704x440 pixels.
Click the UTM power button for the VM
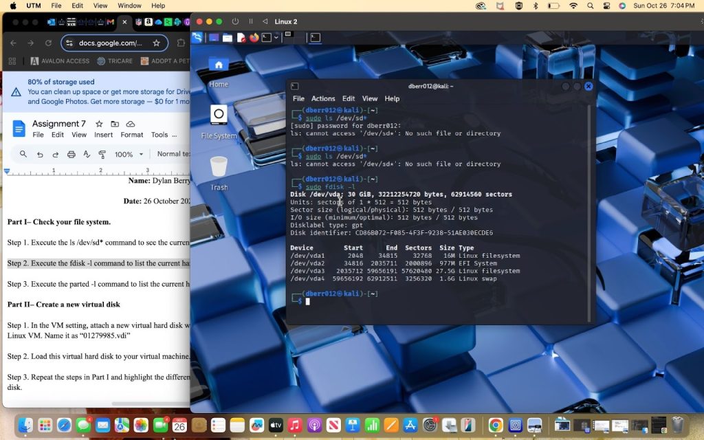point(236,21)
